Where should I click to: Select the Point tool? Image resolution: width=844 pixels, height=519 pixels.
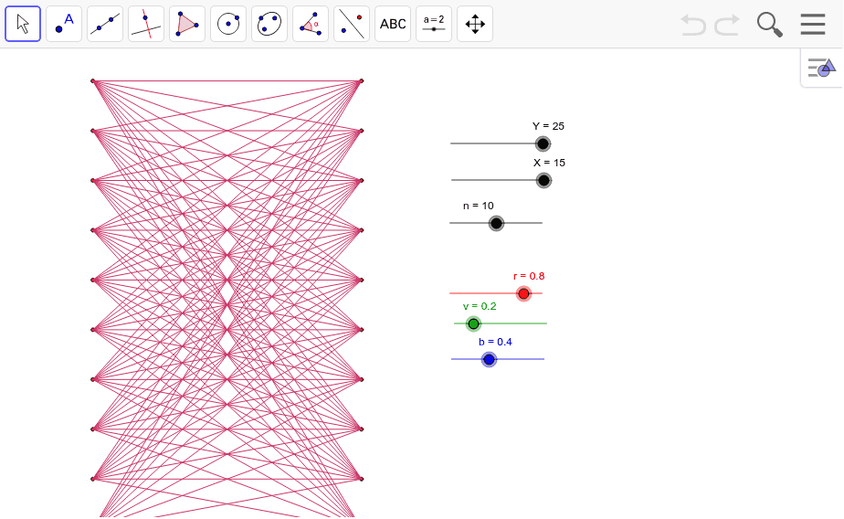pyautogui.click(x=64, y=24)
